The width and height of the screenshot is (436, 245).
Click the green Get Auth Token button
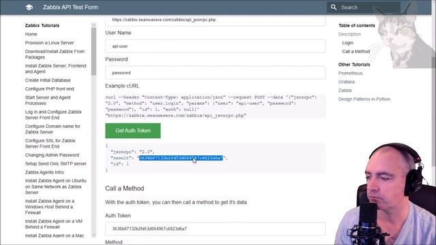(x=133, y=131)
